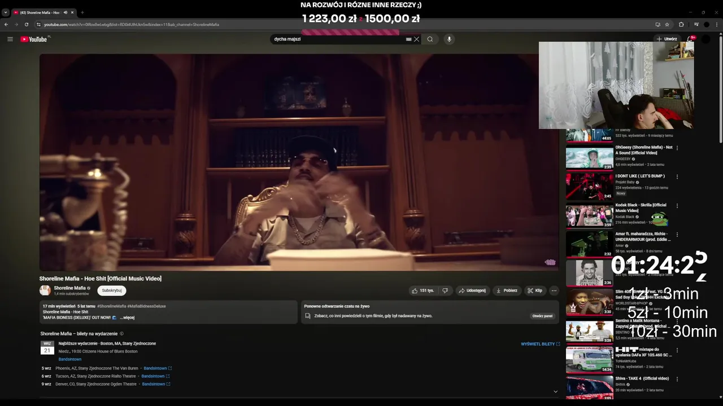Click Otwórz panel for chat replay
723x406 pixels.
tap(542, 316)
